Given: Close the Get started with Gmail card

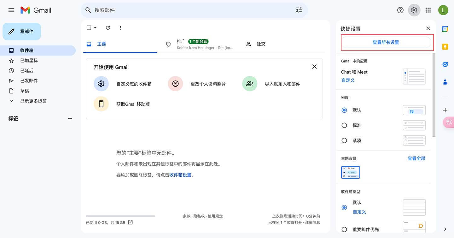Looking at the screenshot, I should tap(314, 67).
